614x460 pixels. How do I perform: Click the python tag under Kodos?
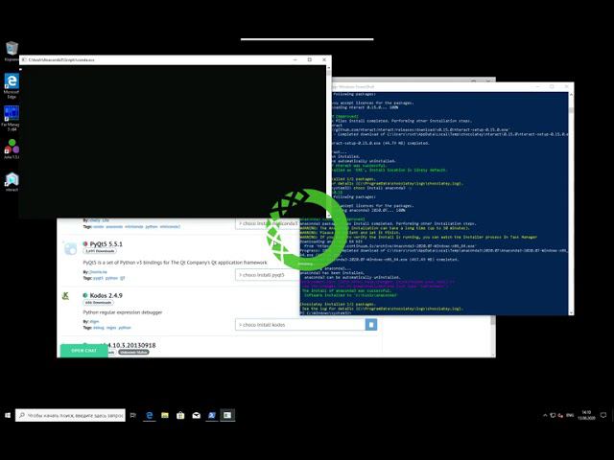[x=125, y=328]
